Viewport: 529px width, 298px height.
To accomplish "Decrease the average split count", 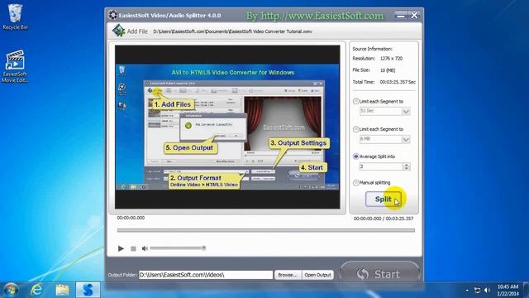I will tap(407, 168).
